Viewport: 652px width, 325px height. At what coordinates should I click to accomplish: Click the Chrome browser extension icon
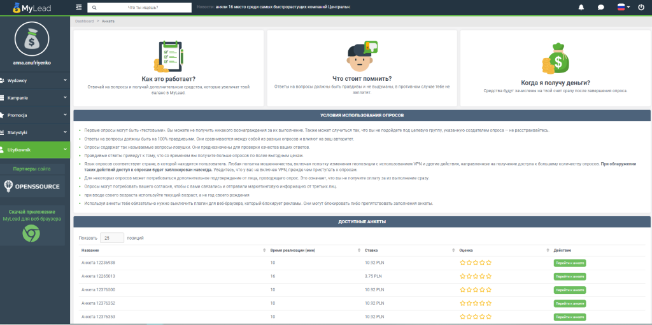tap(31, 235)
